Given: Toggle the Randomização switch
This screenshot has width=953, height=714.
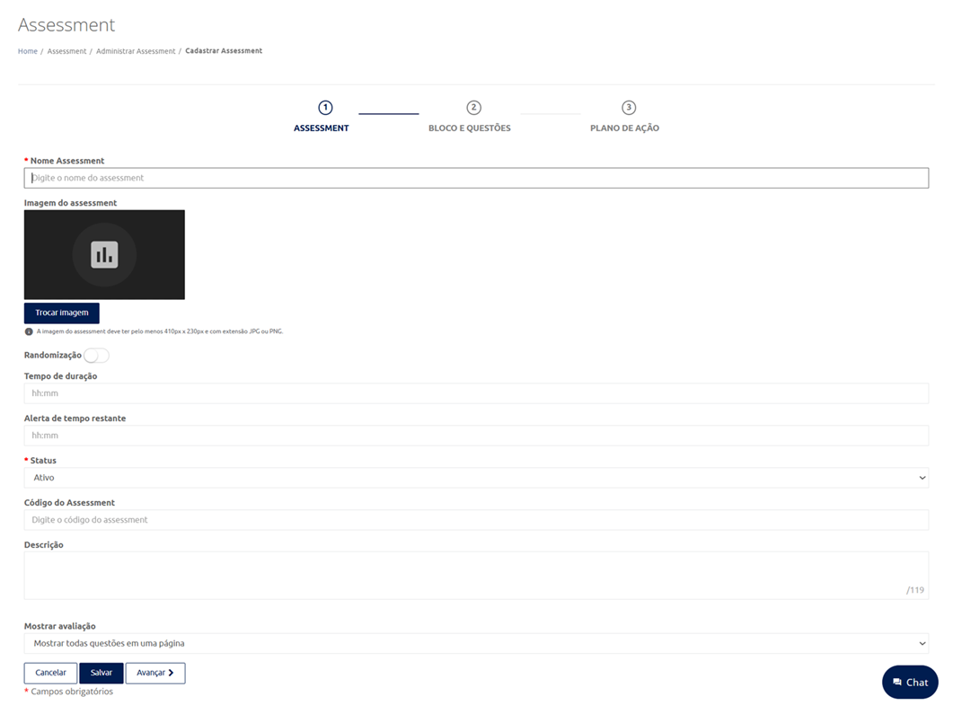Looking at the screenshot, I should (x=97, y=356).
